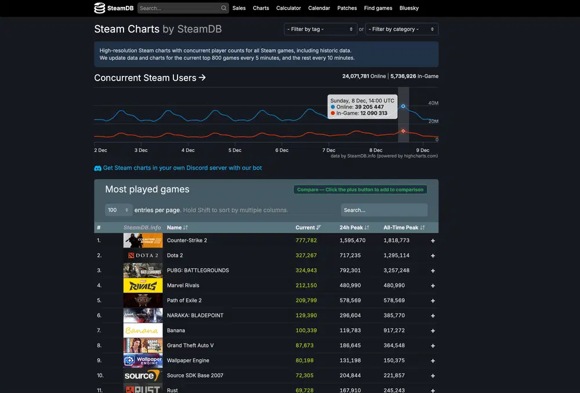Click NARAKA: BLADEPOINT name link

(x=195, y=315)
